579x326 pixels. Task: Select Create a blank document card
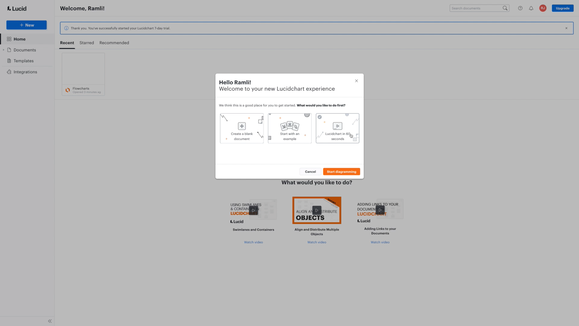pyautogui.click(x=242, y=128)
